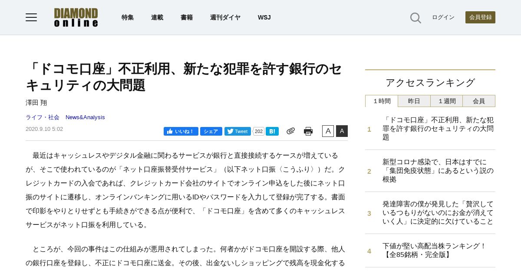Switch ranking to 昨日 tab
Screen dimensions: 521x273
pos(414,101)
